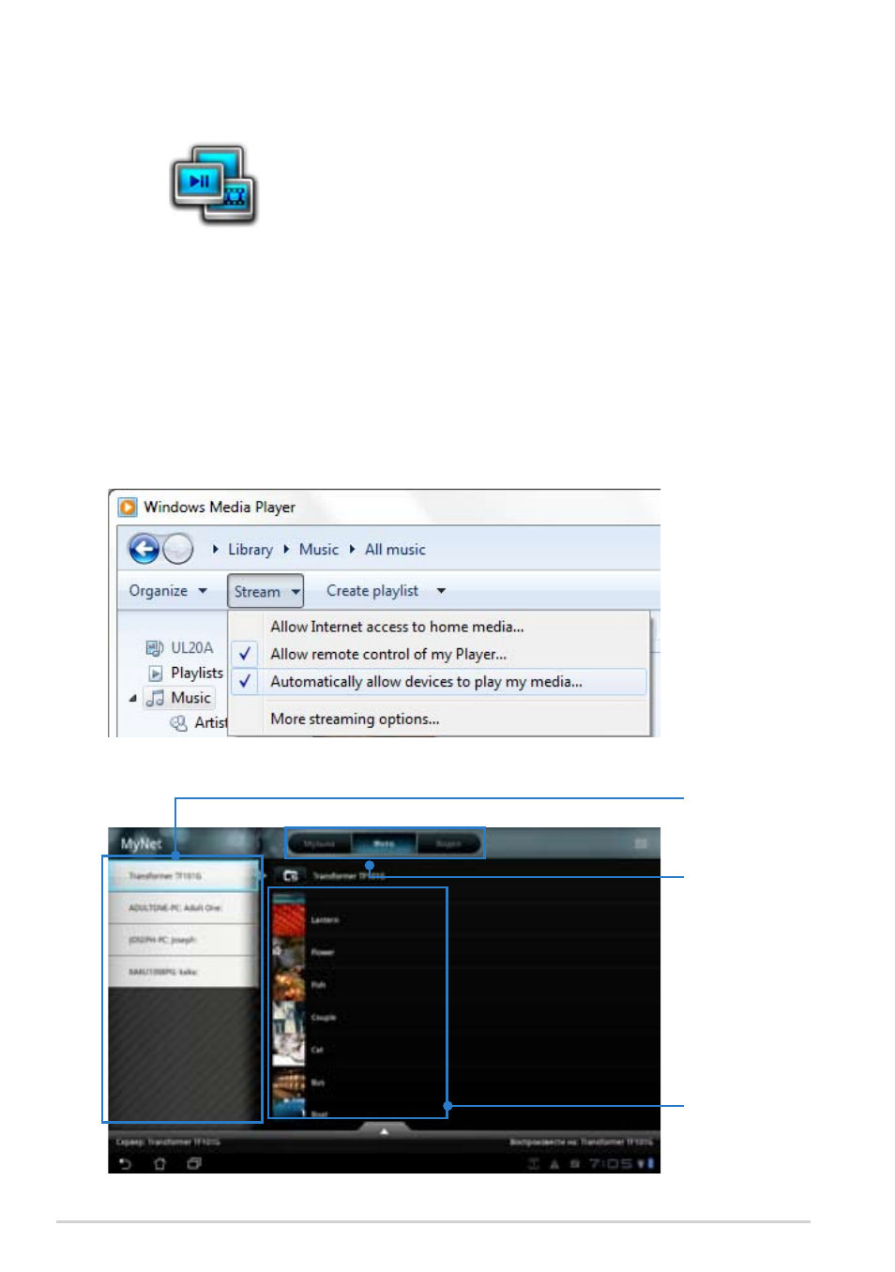Expand the arrow before All music breadcrumb
Image resolution: width=895 pixels, height=1272 pixels.
tap(353, 550)
